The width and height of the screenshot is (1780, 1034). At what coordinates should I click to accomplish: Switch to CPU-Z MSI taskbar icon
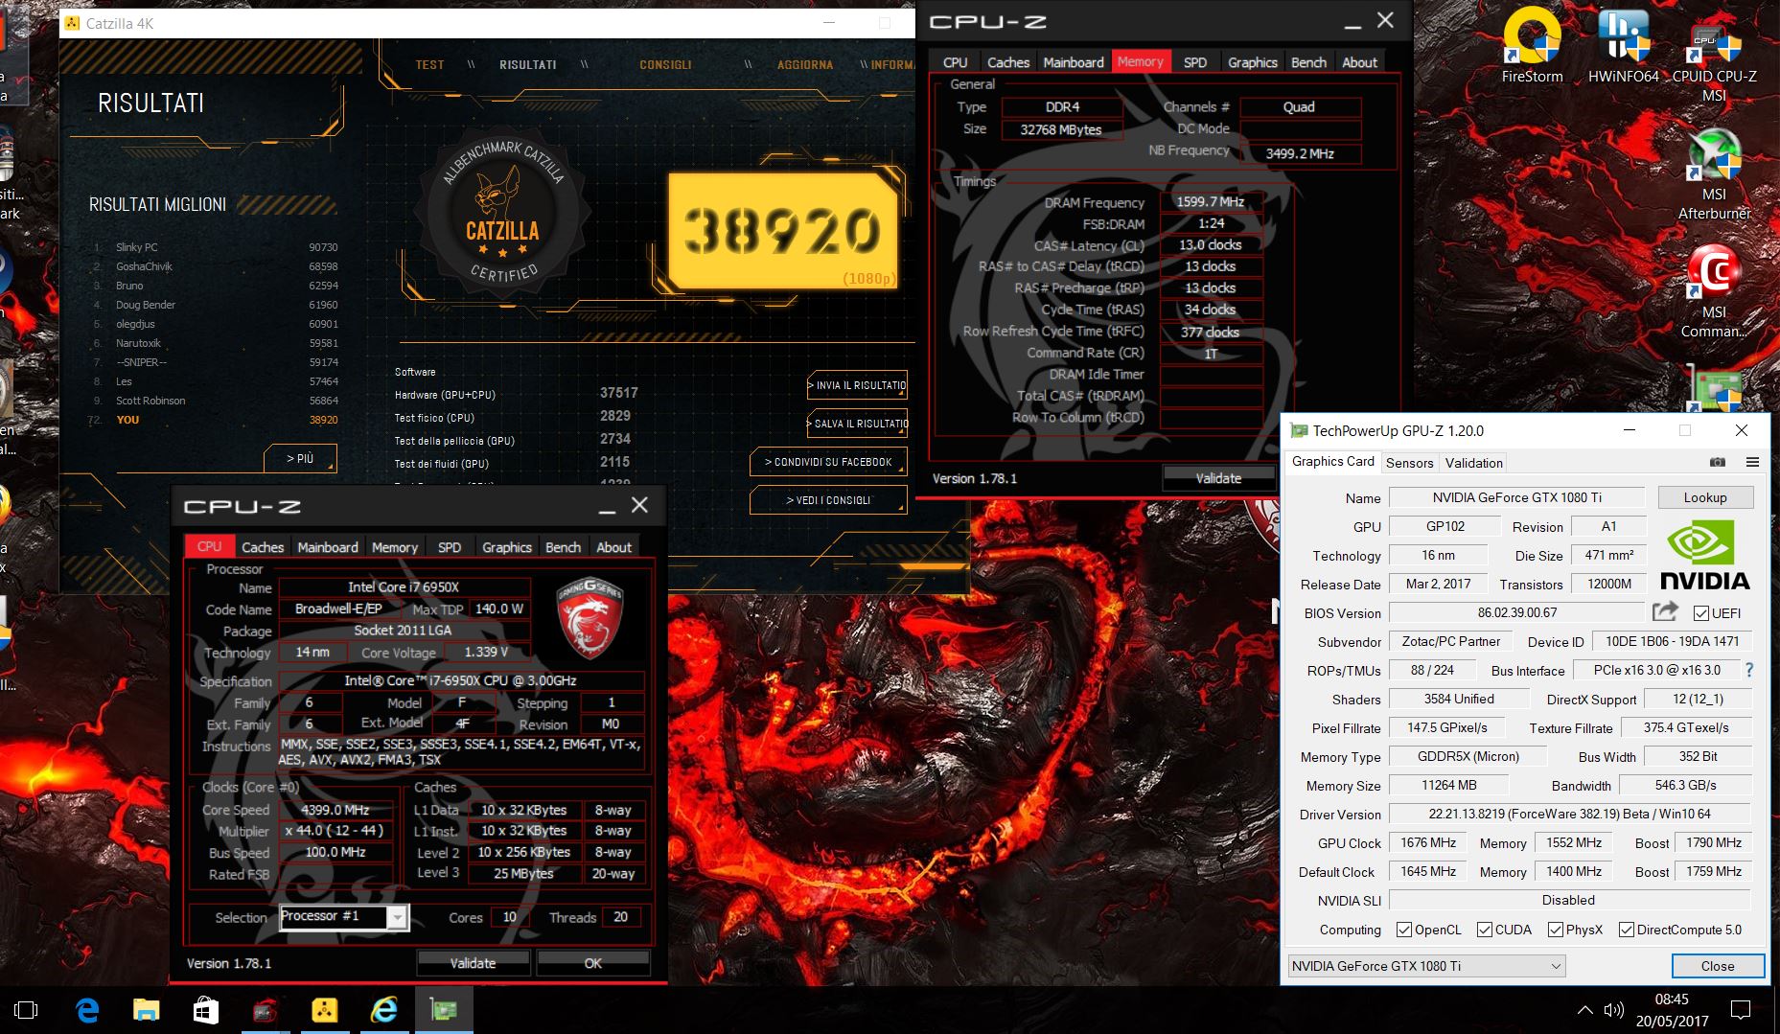click(x=266, y=1010)
